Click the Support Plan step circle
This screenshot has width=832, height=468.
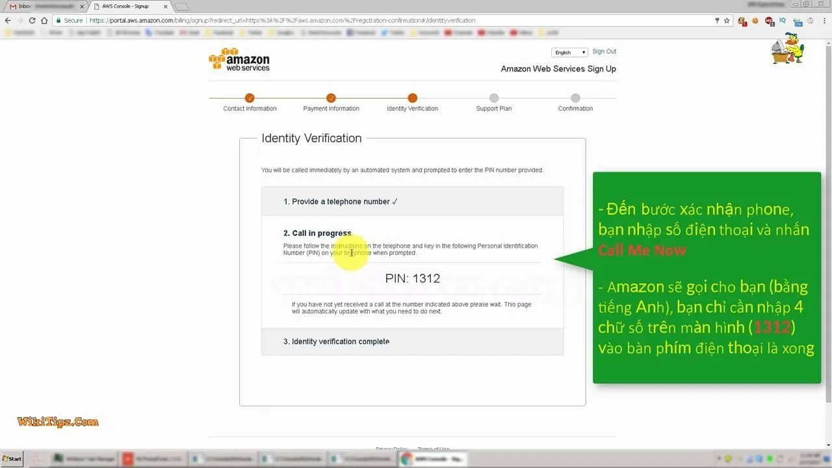click(494, 98)
